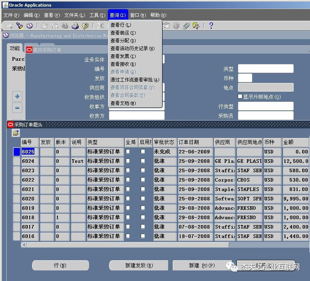Image resolution: width=310 pixels, height=281 pixels.
Task: Toggle 全局 checkbox in row 6017
Action: pos(128,226)
